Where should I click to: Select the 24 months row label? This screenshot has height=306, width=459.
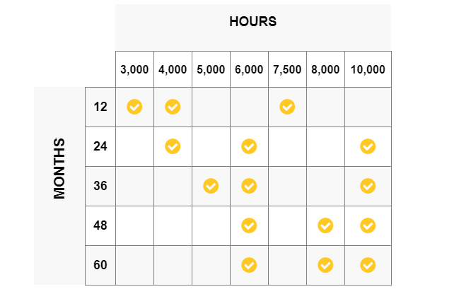(x=100, y=146)
